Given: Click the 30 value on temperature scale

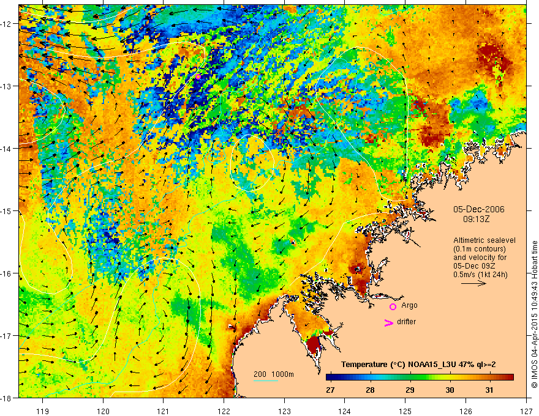Looking at the screenshot, I should tap(450, 390).
